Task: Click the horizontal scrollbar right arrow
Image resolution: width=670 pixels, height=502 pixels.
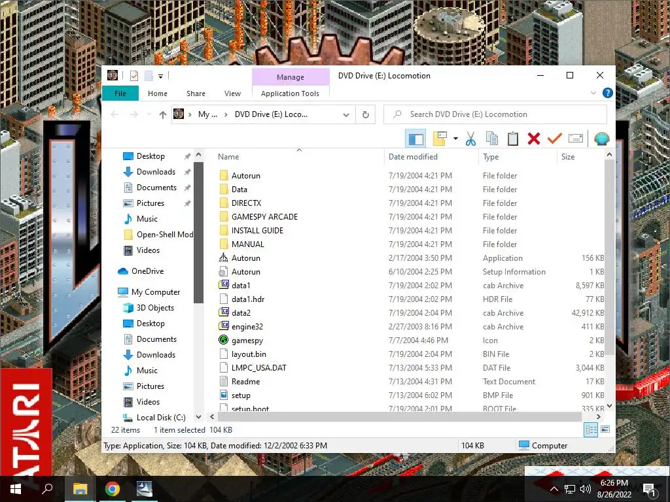Action: click(x=598, y=416)
